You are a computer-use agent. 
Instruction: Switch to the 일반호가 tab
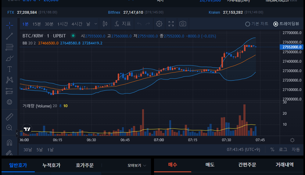[18, 165]
